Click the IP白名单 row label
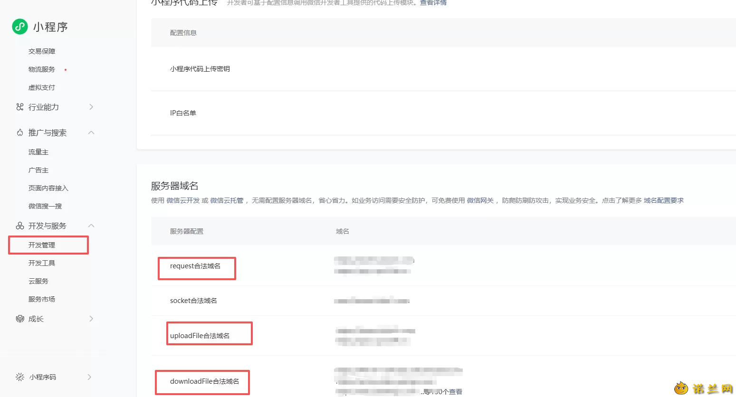 183,113
